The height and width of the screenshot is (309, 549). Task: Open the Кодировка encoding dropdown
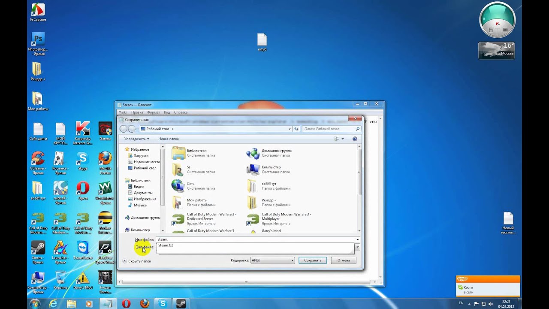(272, 260)
